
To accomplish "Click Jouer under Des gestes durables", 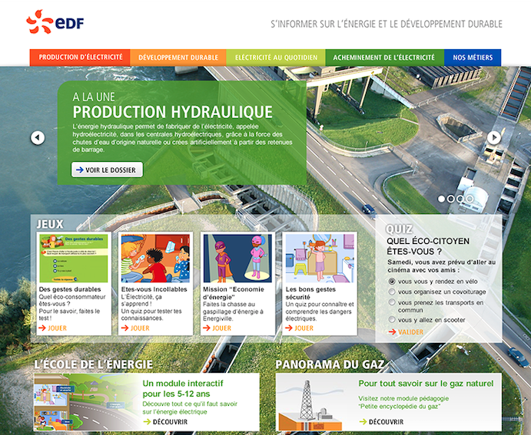I will coord(52,328).
